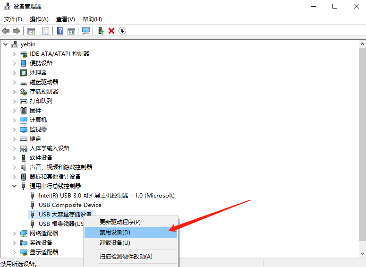Viewport: 366px width, 267px height.
Task: Collapse the 通用串行总线控制器 node
Action: click(x=15, y=186)
